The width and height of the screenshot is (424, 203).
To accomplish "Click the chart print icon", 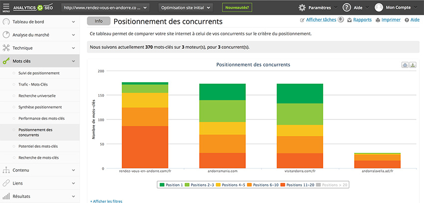I will 405,65.
